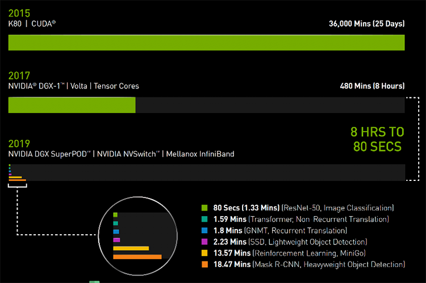Click the blue bar inside magnified circle

pos(116,231)
